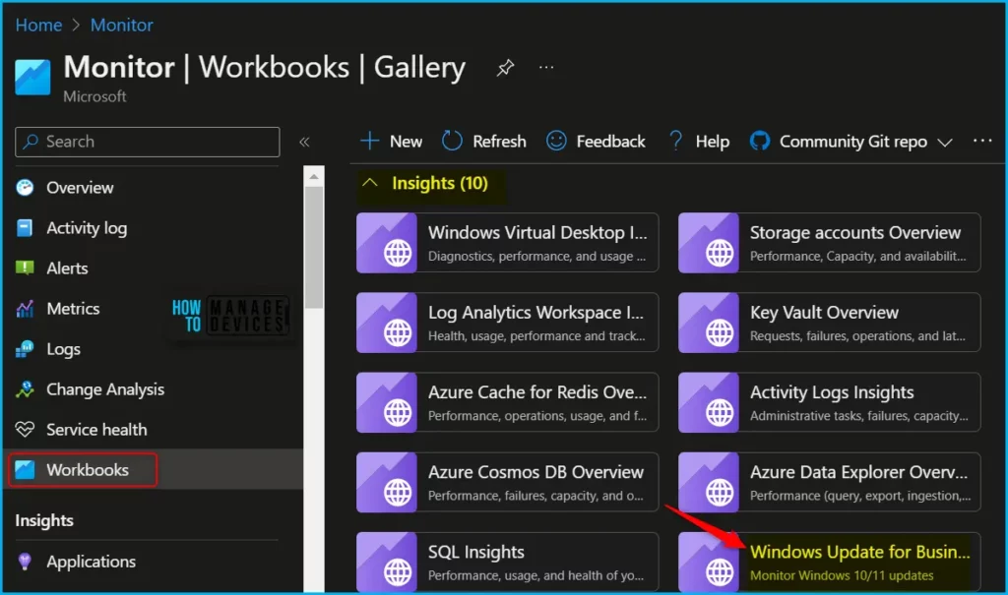Click the Overview gauge icon
This screenshot has height=595, width=1008.
(x=25, y=188)
